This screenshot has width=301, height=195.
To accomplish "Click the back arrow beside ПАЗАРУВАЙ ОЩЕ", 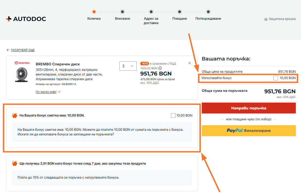I will pyautogui.click(x=8, y=50).
